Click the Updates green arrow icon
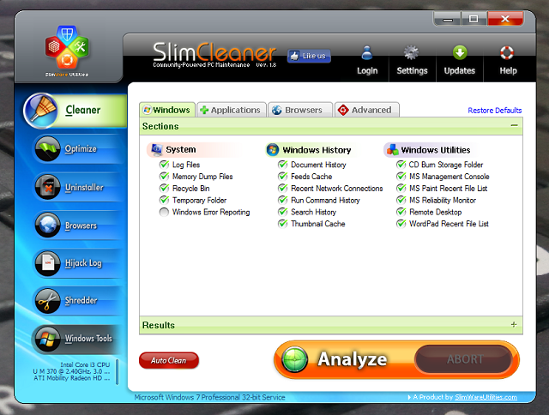 pyautogui.click(x=460, y=53)
